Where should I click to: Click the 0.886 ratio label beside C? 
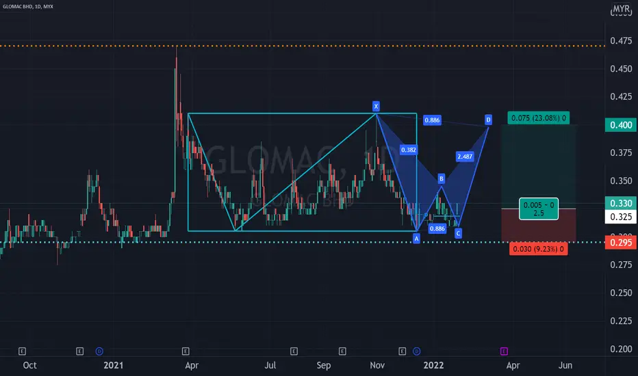pyautogui.click(x=437, y=228)
